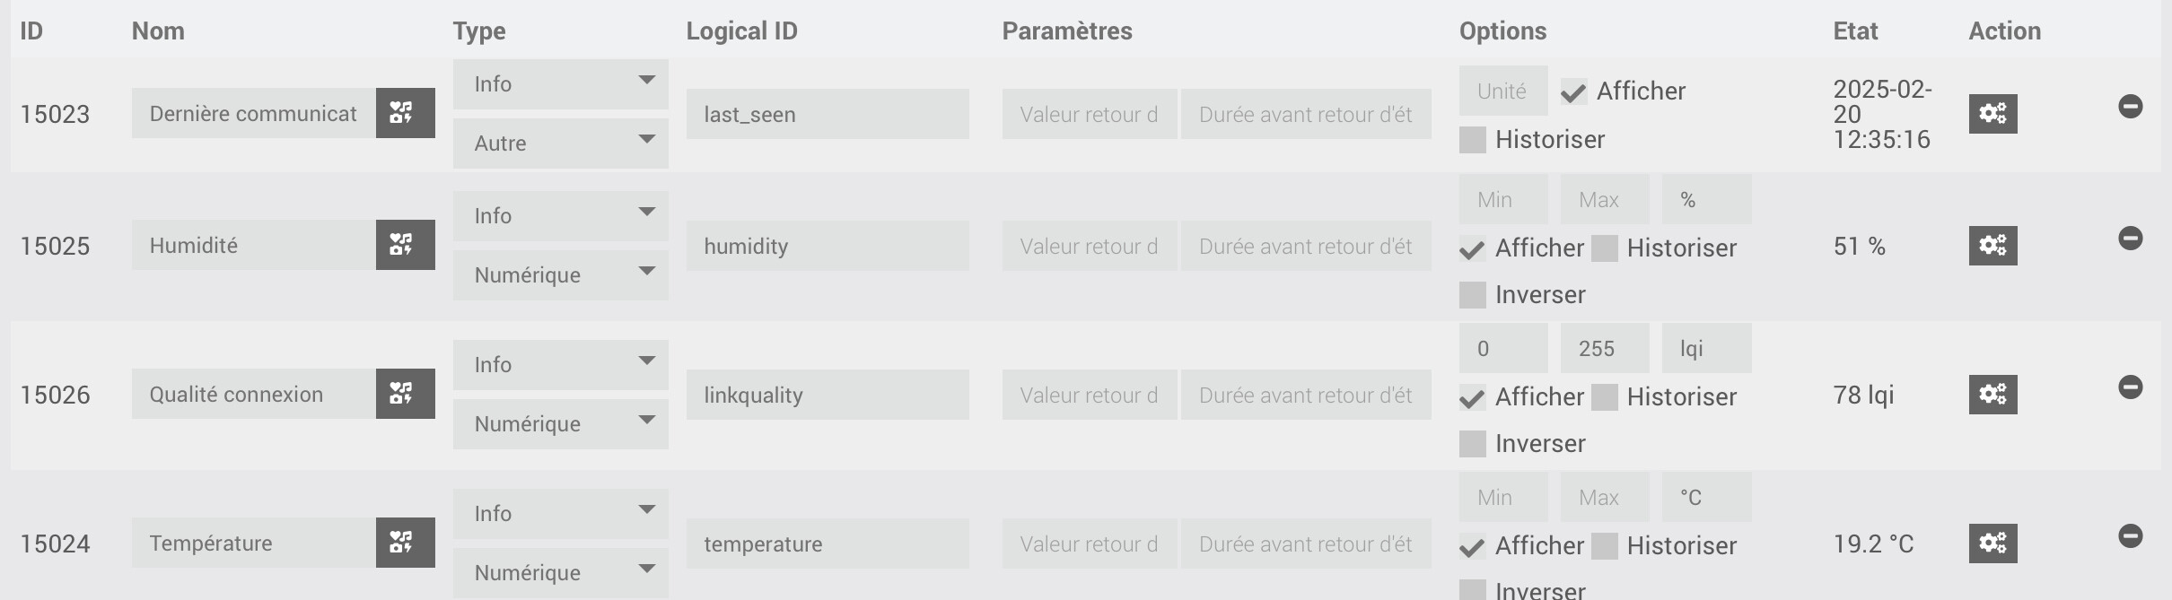This screenshot has width=2172, height=600.
Task: Enable Historiser for the Température command
Action: [1605, 546]
